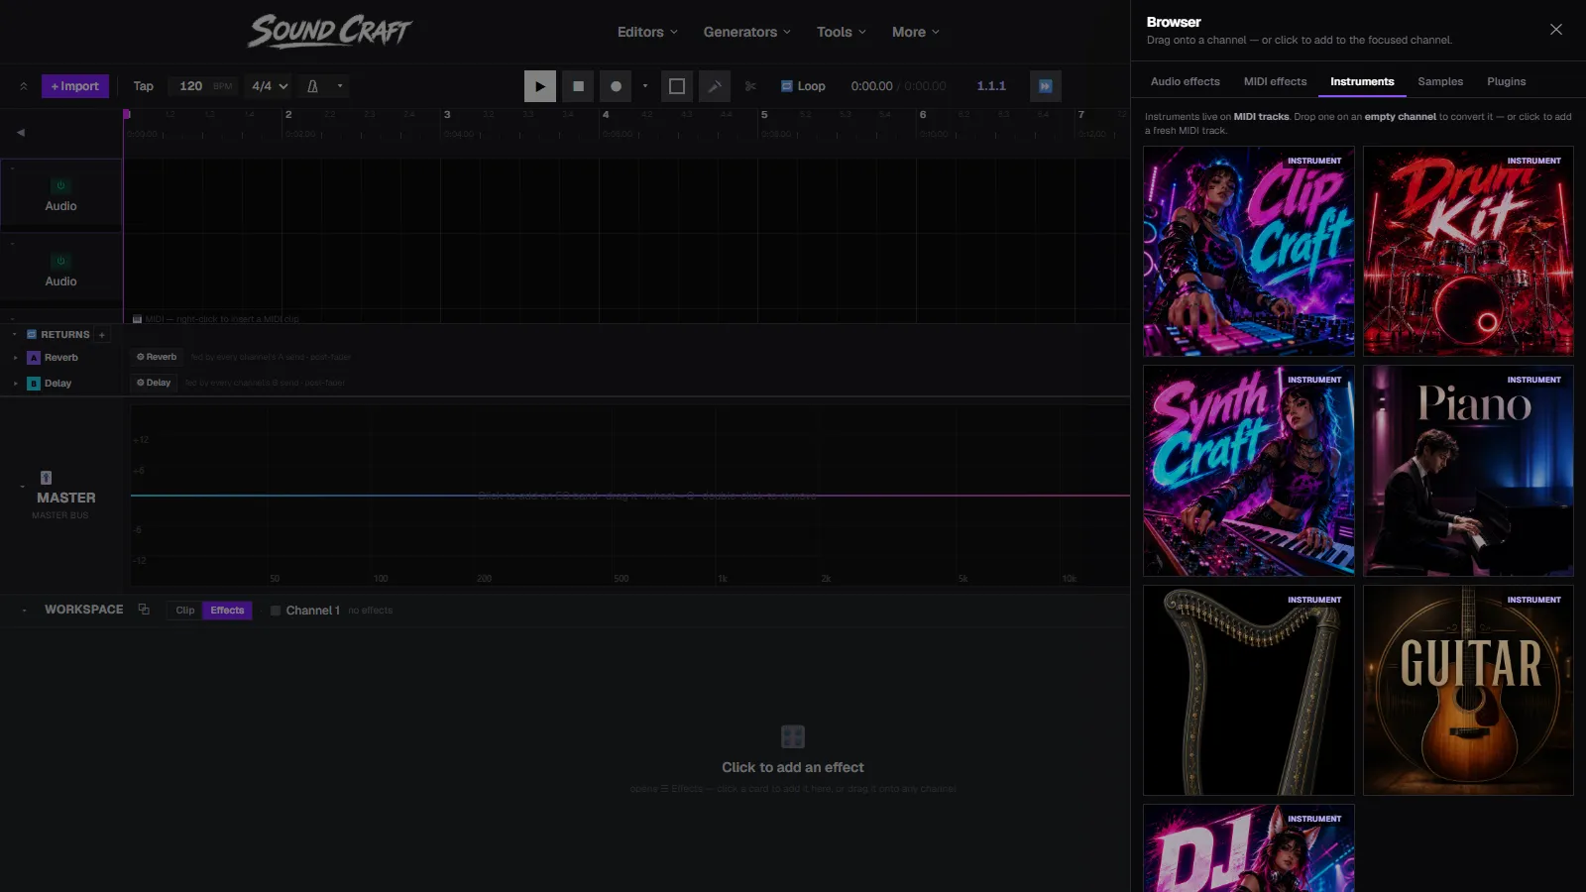Select the DJ instrument card
The height and width of the screenshot is (892, 1586).
(x=1248, y=848)
